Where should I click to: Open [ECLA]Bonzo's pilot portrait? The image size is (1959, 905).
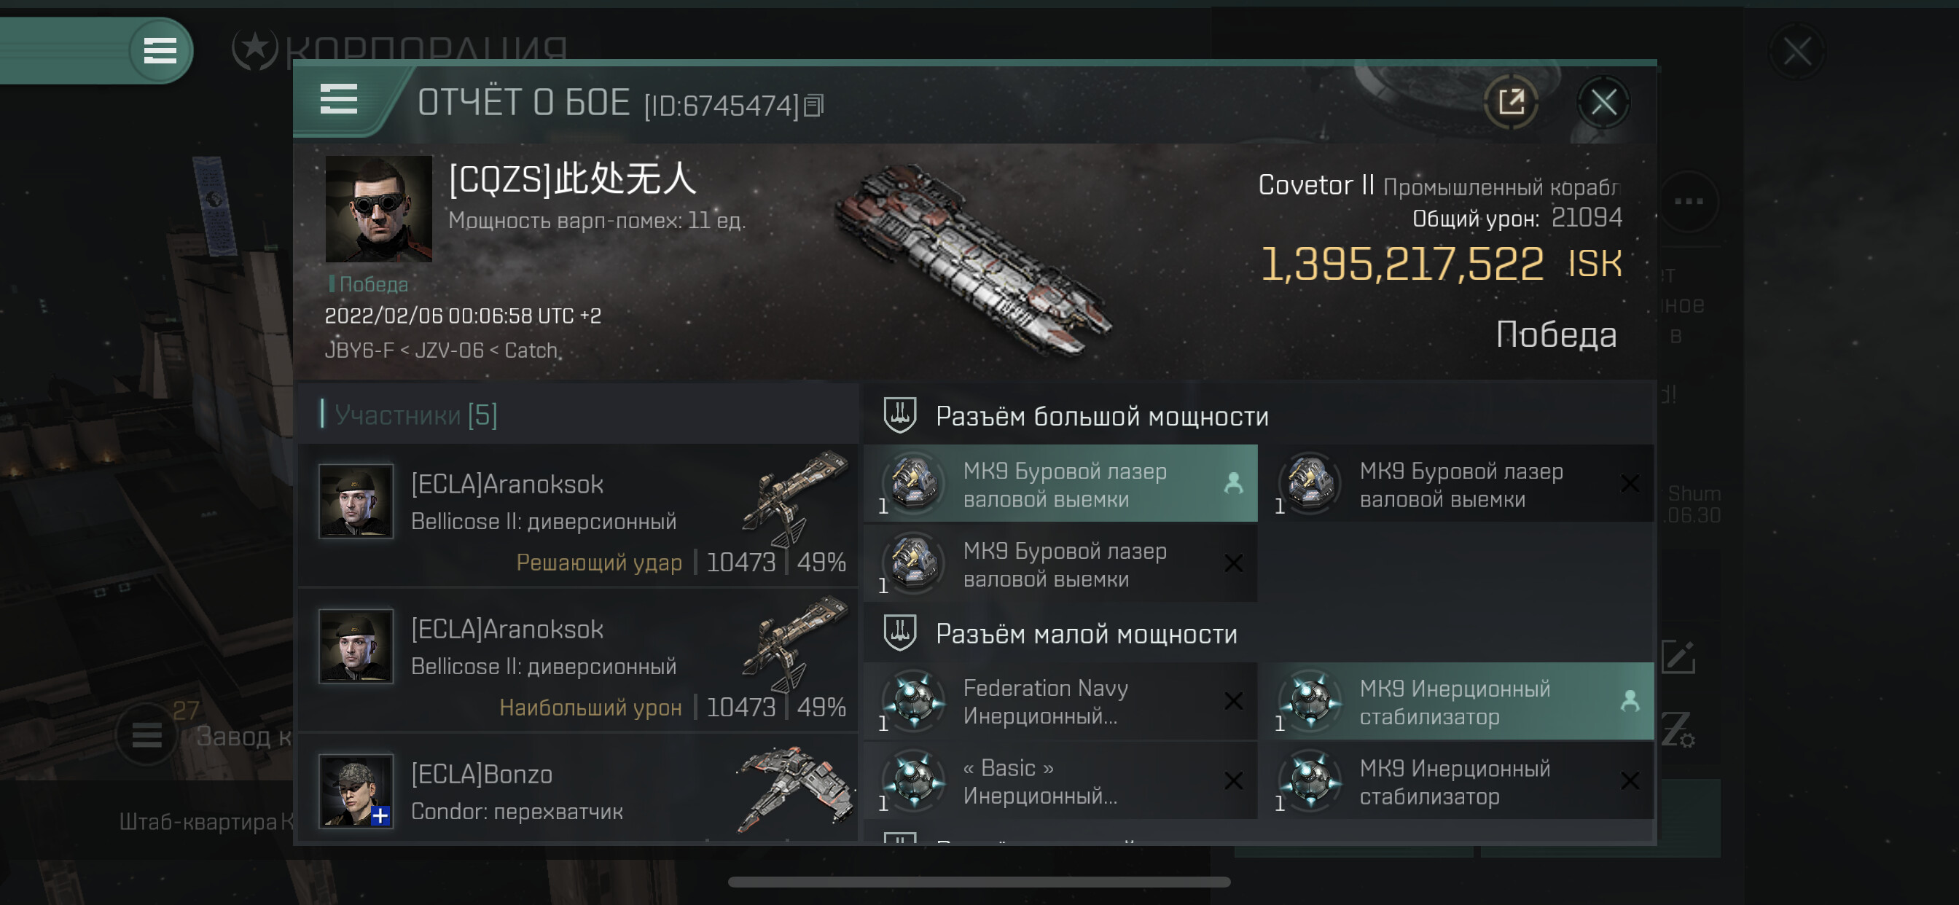point(356,790)
